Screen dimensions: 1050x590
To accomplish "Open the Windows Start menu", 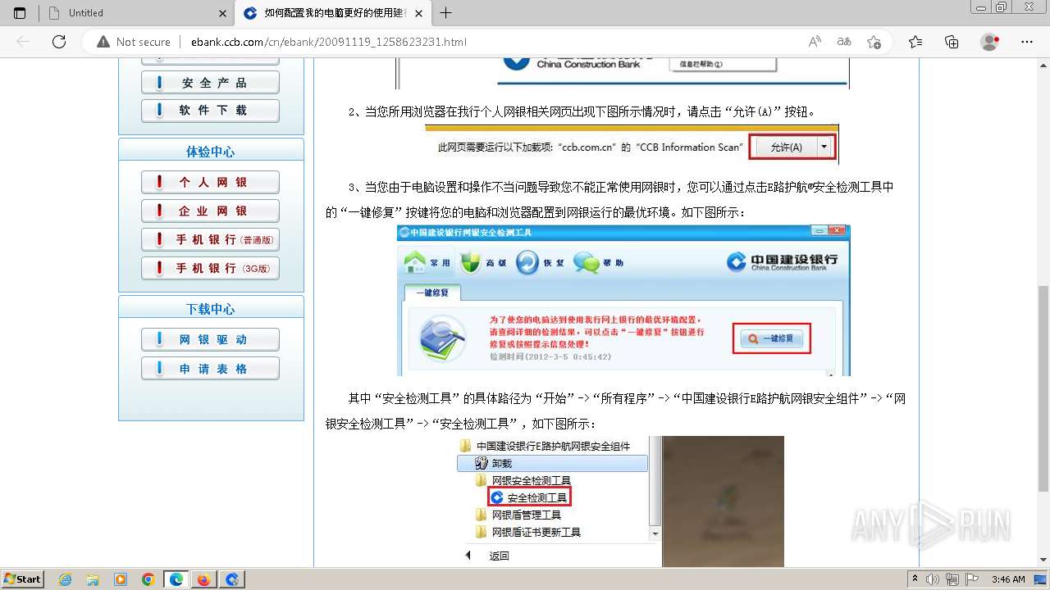I will 22,579.
